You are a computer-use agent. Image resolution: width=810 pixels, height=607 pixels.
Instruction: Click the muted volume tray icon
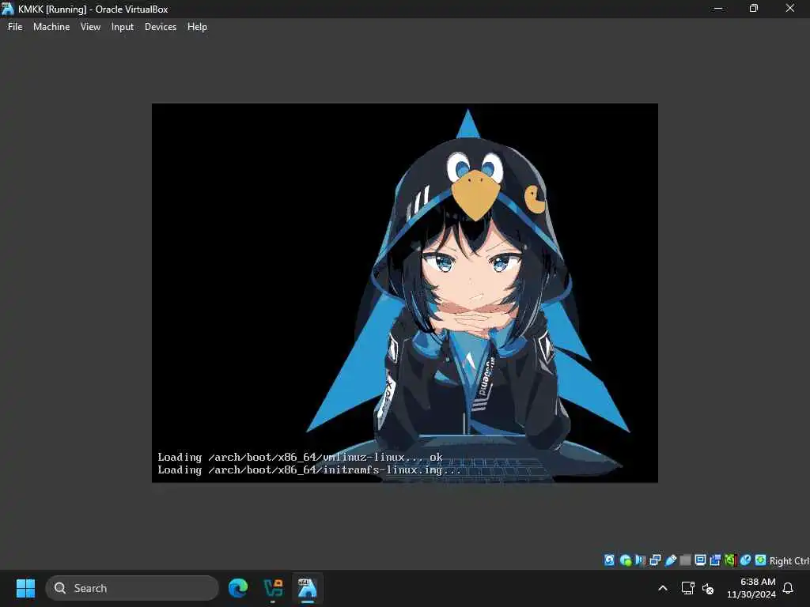708,588
